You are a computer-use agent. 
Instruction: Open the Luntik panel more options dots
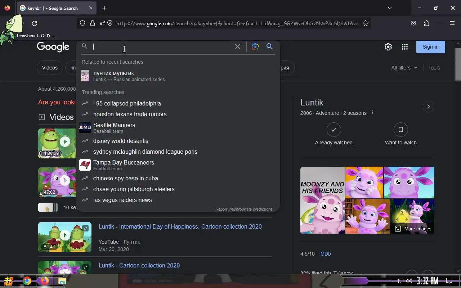372,113
